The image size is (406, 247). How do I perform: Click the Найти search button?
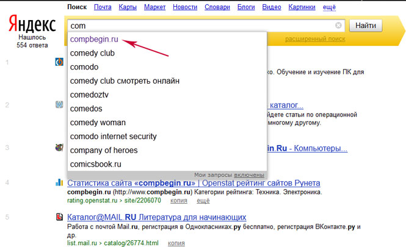pos(366,26)
